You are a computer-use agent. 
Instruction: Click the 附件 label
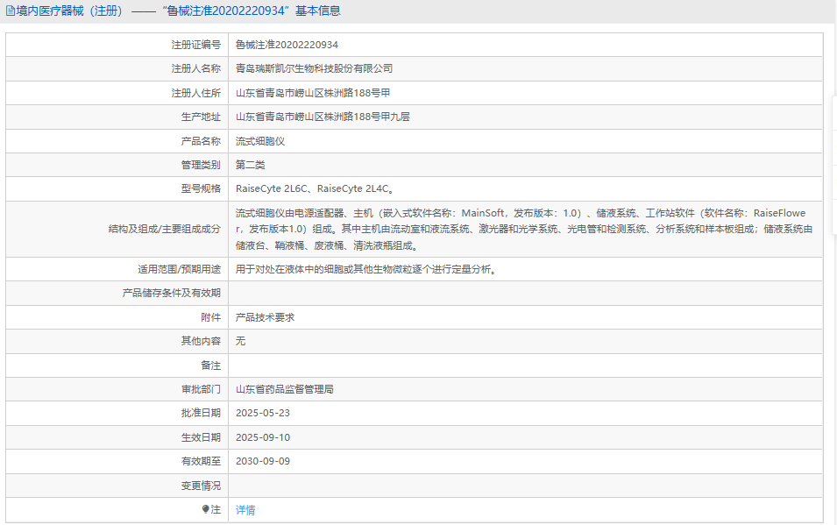[211, 317]
